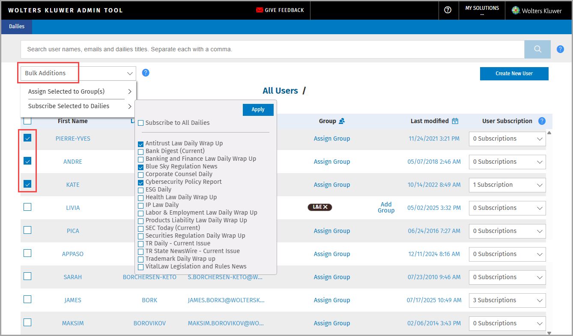Uncheck the ANDRE row checkbox
This screenshot has height=336, width=573.
tap(27, 161)
